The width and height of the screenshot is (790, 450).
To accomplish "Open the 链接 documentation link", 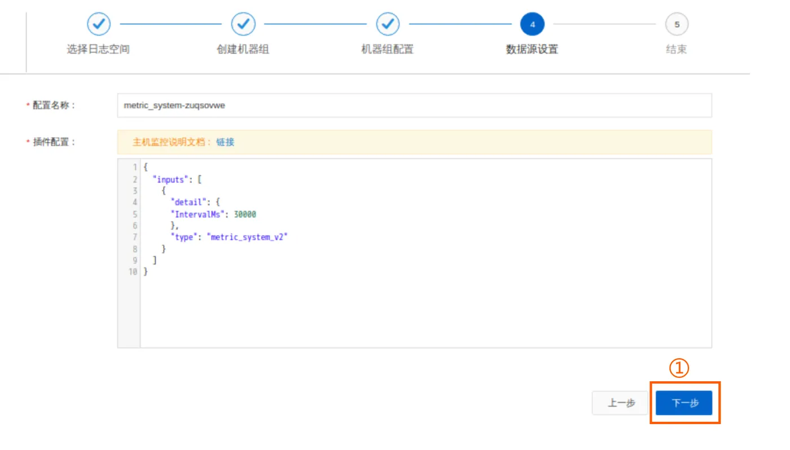I will pos(225,142).
